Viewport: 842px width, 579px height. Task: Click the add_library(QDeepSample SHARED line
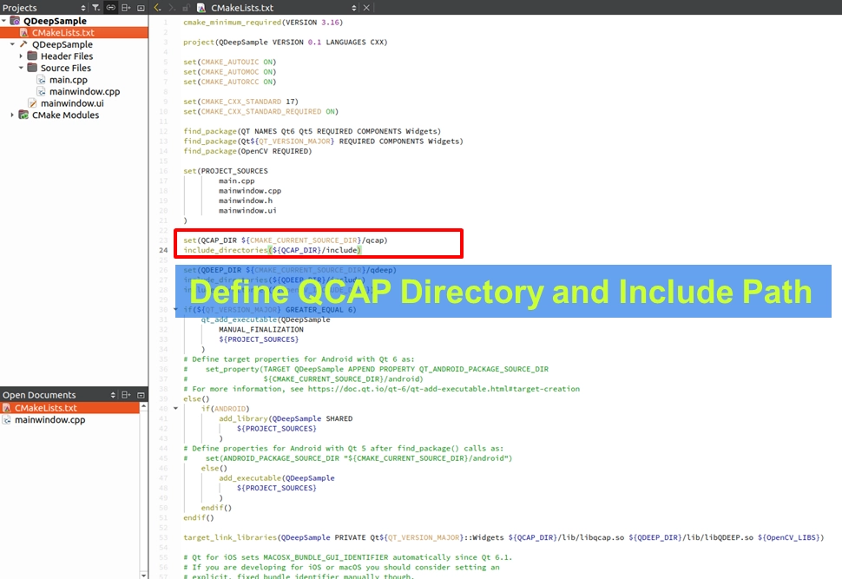coord(286,419)
